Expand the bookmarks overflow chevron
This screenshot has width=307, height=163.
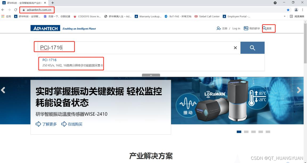pyautogui.click(x=284, y=16)
